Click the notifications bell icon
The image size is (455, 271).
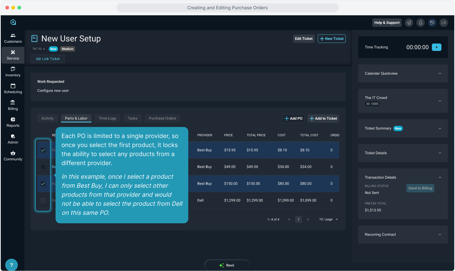tap(421, 23)
